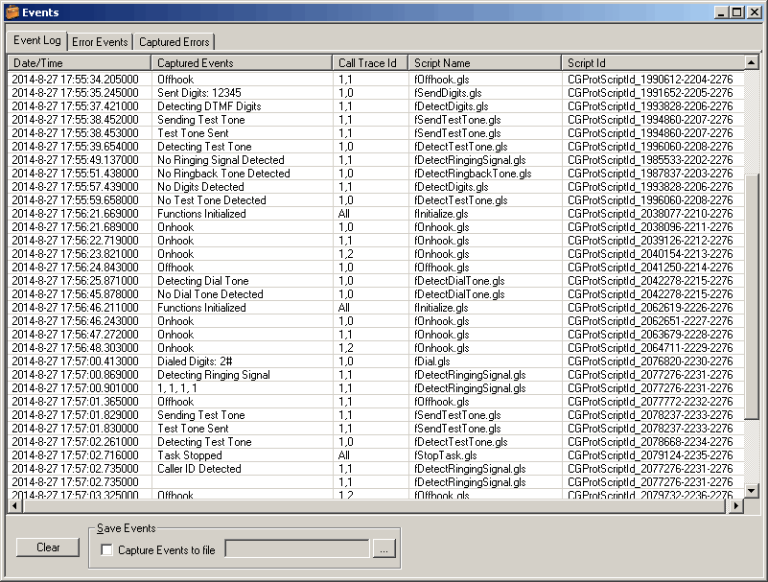Image resolution: width=768 pixels, height=582 pixels.
Task: Select the Event Log tab
Action: coord(37,40)
